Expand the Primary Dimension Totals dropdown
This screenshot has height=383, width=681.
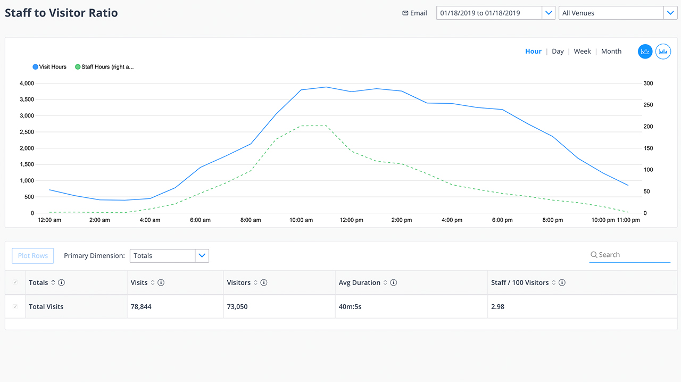click(x=202, y=256)
